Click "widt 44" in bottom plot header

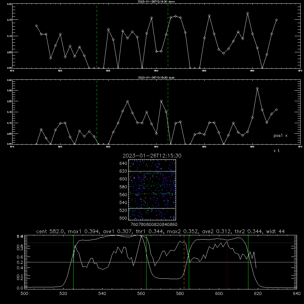(x=275, y=231)
